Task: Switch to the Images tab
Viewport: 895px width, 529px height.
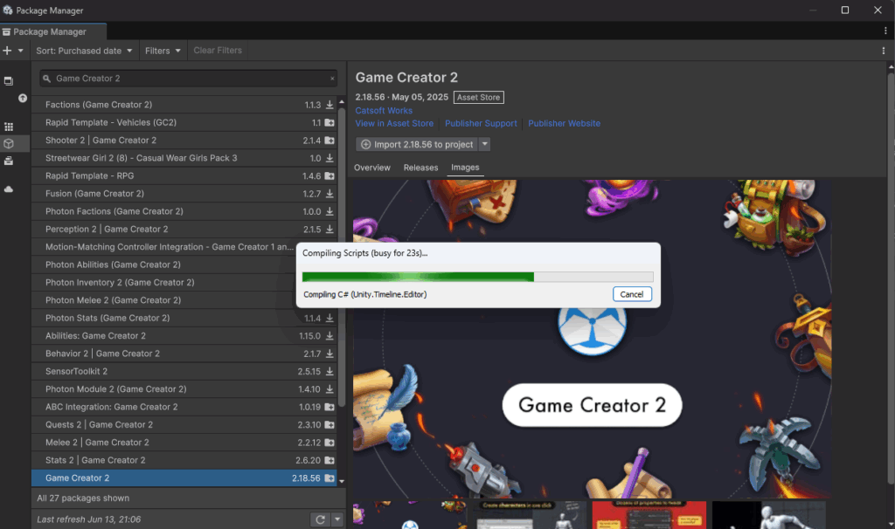Action: [x=465, y=168]
